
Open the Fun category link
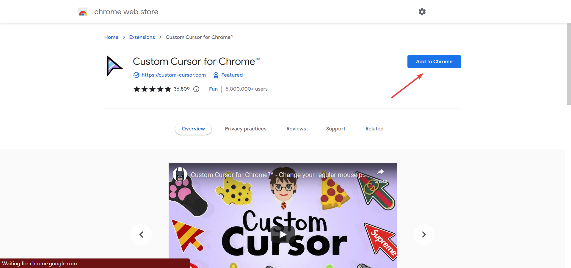coord(213,89)
